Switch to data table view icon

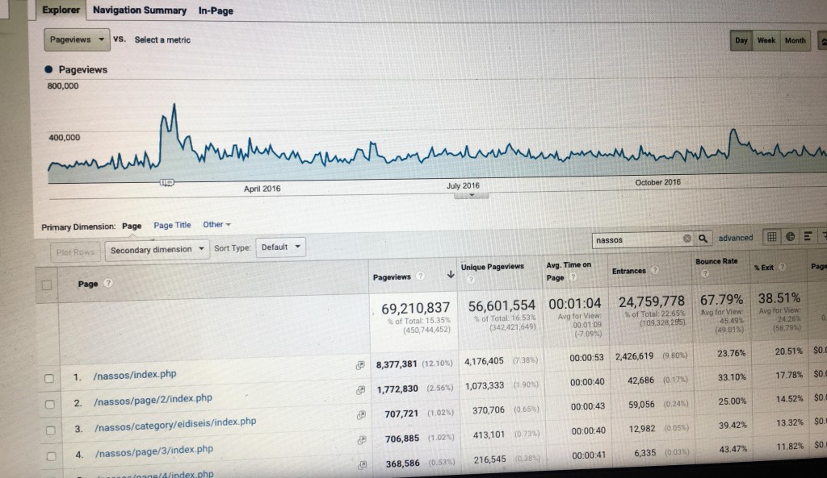pyautogui.click(x=771, y=237)
